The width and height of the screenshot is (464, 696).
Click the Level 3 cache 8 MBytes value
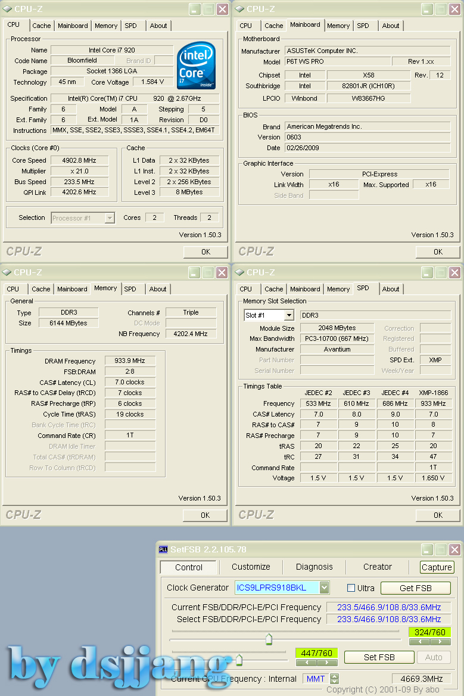189,192
